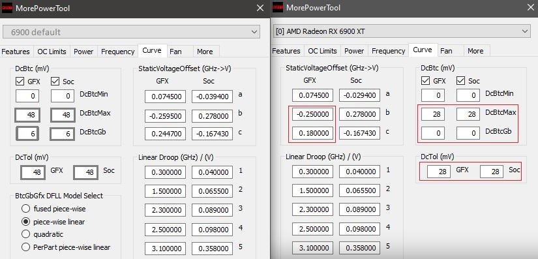This screenshot has width=538, height=259.
Task: Click DcTol Soc field showing 48
Action: tap(85, 172)
